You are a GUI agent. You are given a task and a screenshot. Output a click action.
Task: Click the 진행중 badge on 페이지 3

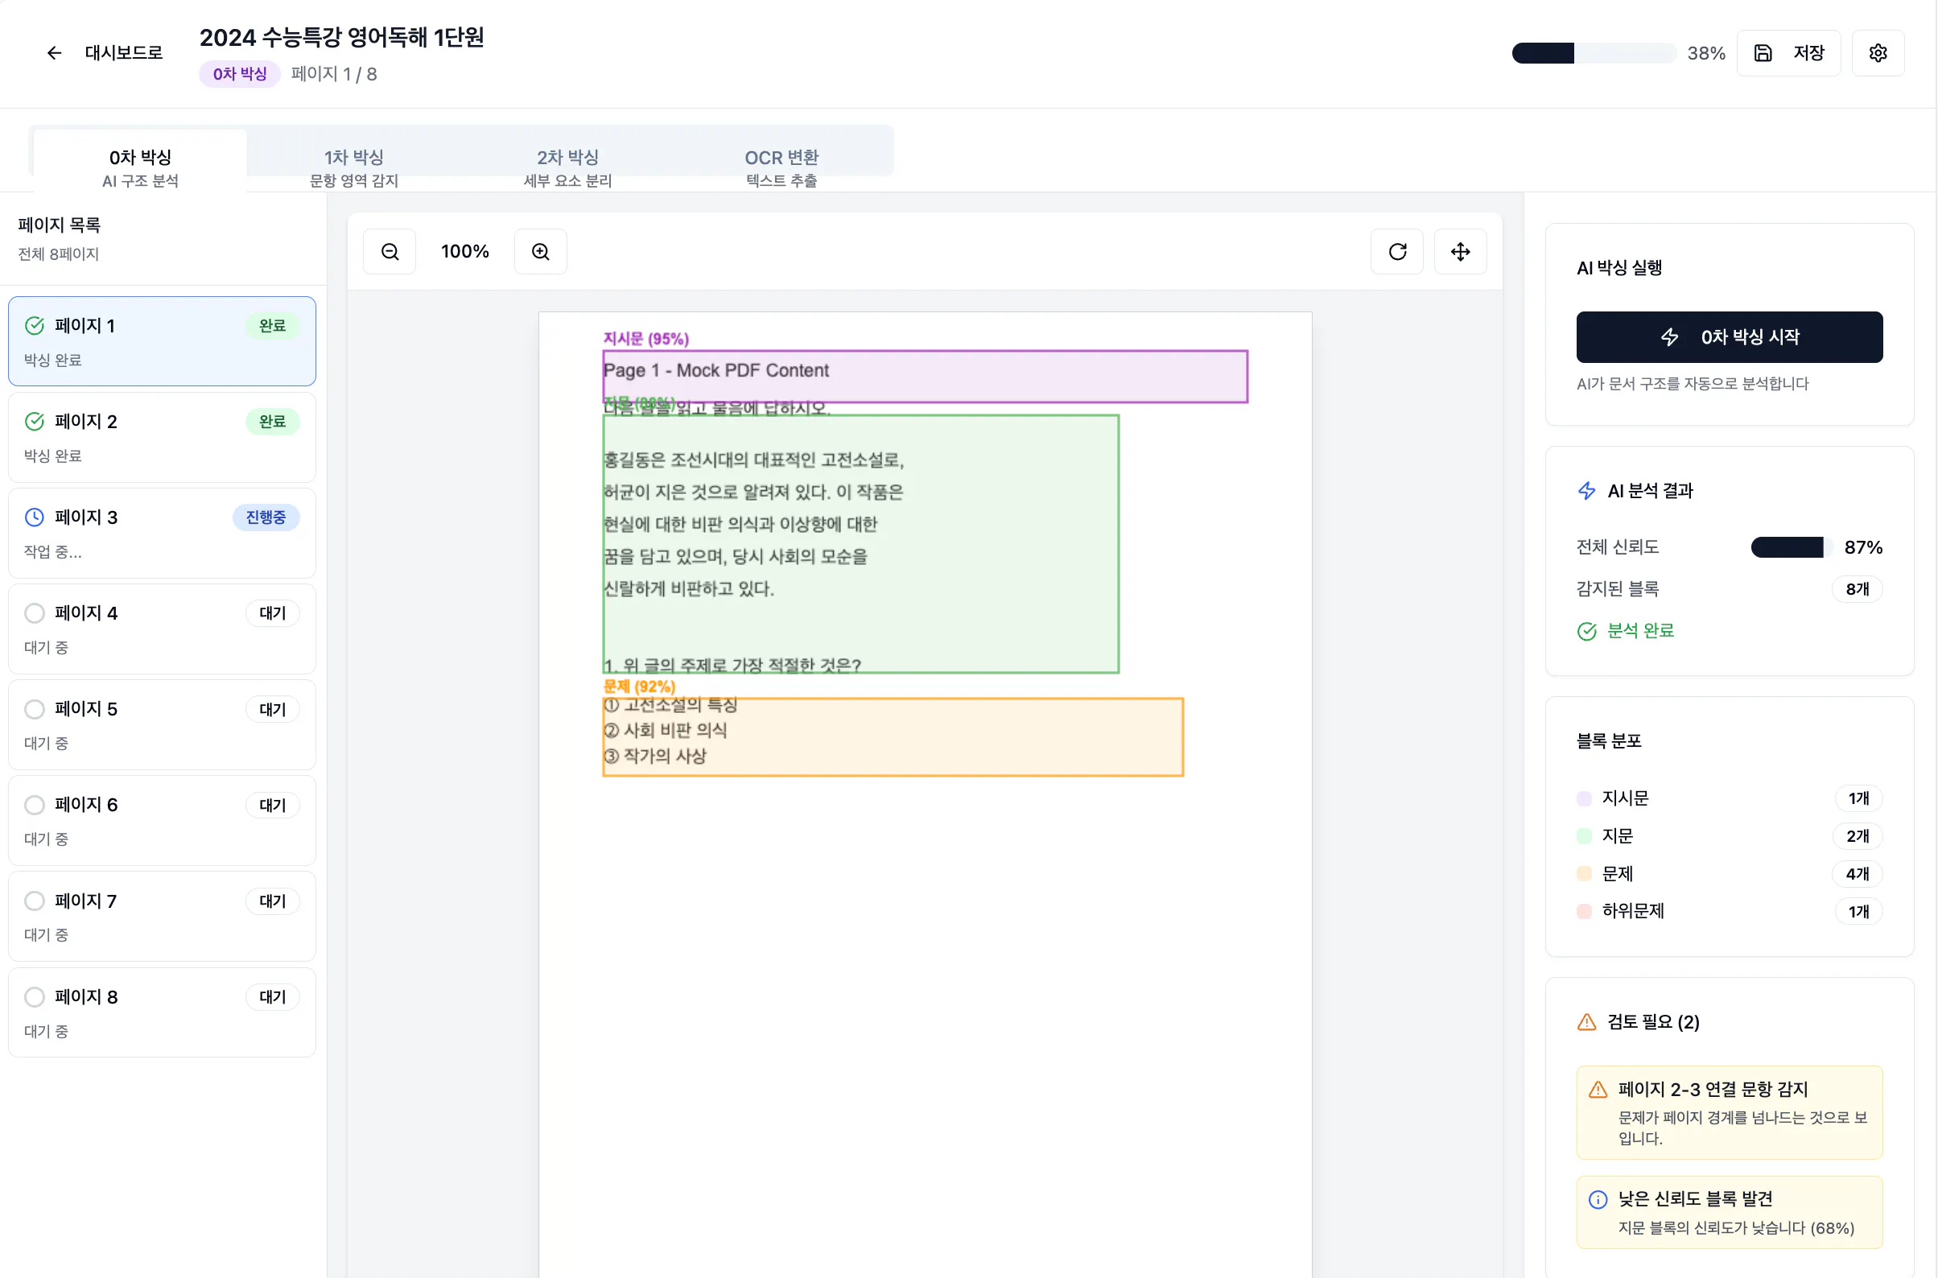click(x=266, y=517)
